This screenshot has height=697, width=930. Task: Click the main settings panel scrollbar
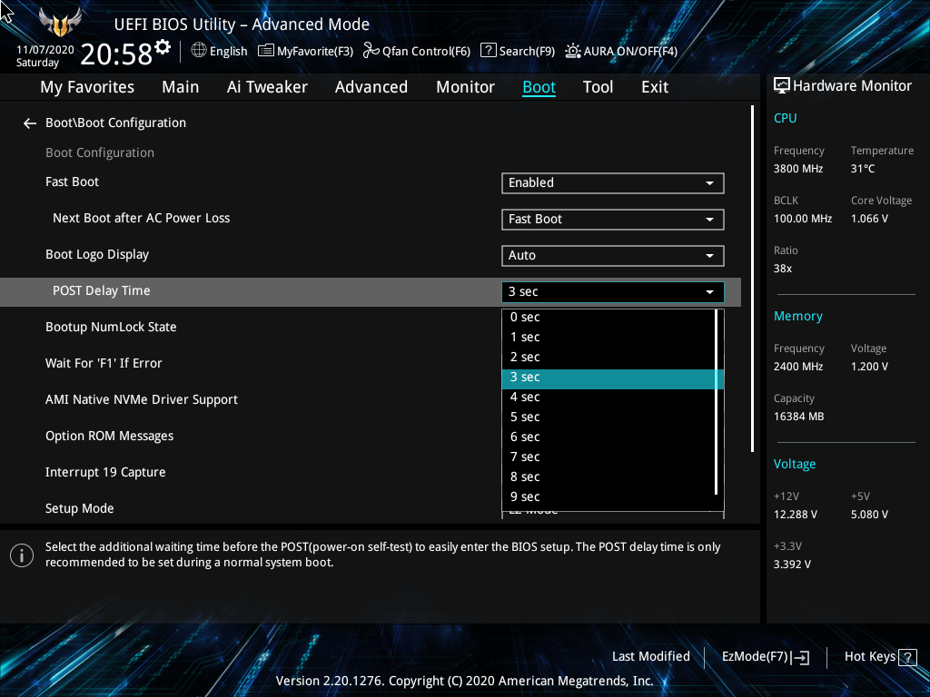(x=752, y=279)
